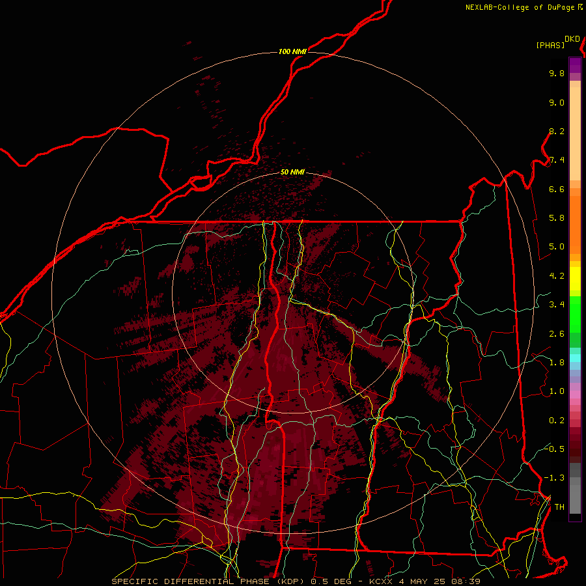This screenshot has height=586, width=586.
Task: Click the [PHAS] legend heading
Action: pyautogui.click(x=550, y=45)
